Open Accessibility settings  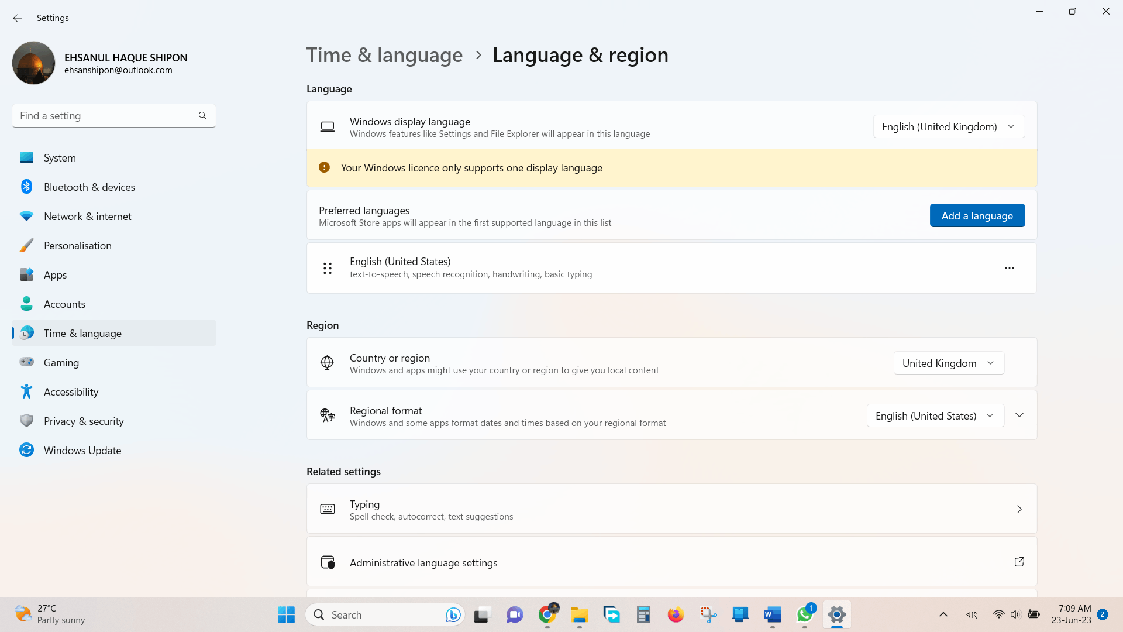tap(114, 392)
